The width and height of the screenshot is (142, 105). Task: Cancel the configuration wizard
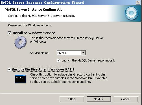pos(126,99)
